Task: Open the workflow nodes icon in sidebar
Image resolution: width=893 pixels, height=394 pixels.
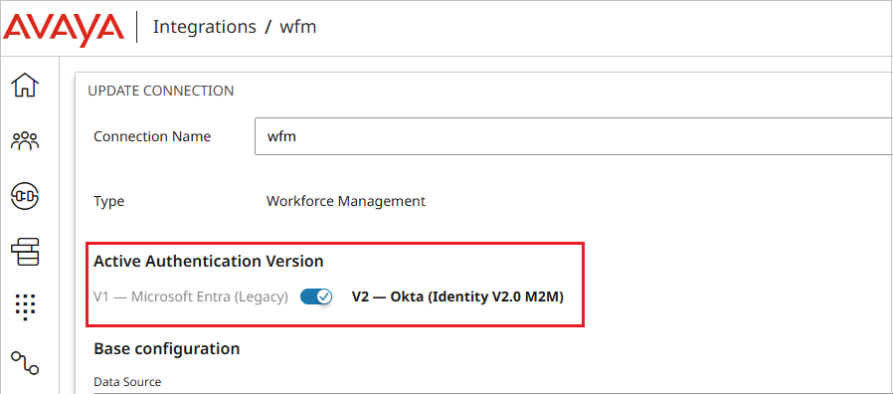Action: coord(26,362)
